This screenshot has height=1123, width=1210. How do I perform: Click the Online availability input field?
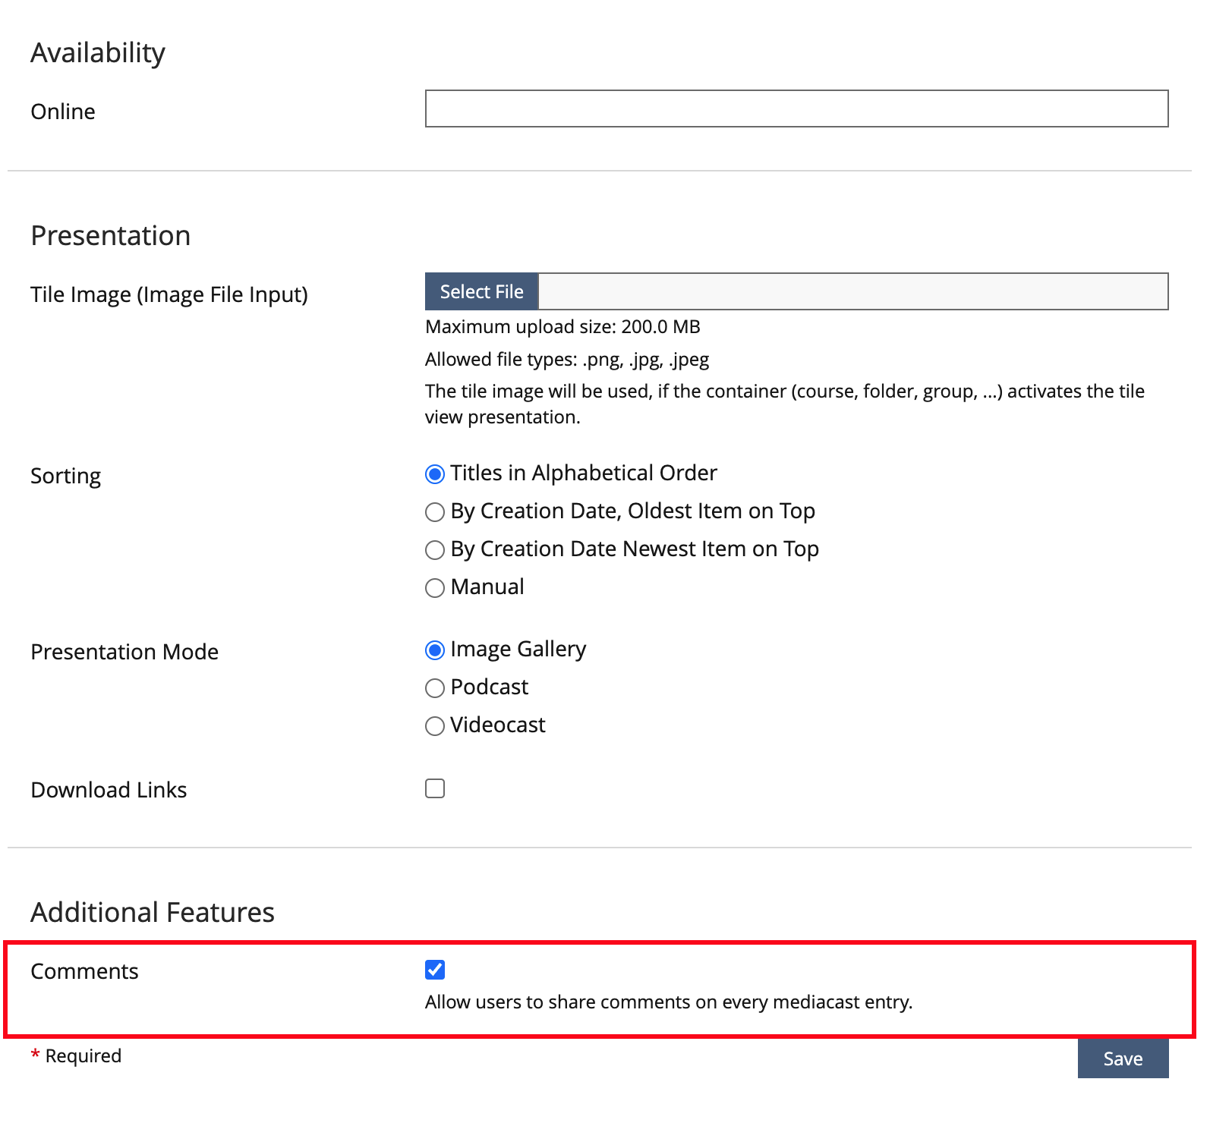tap(796, 109)
